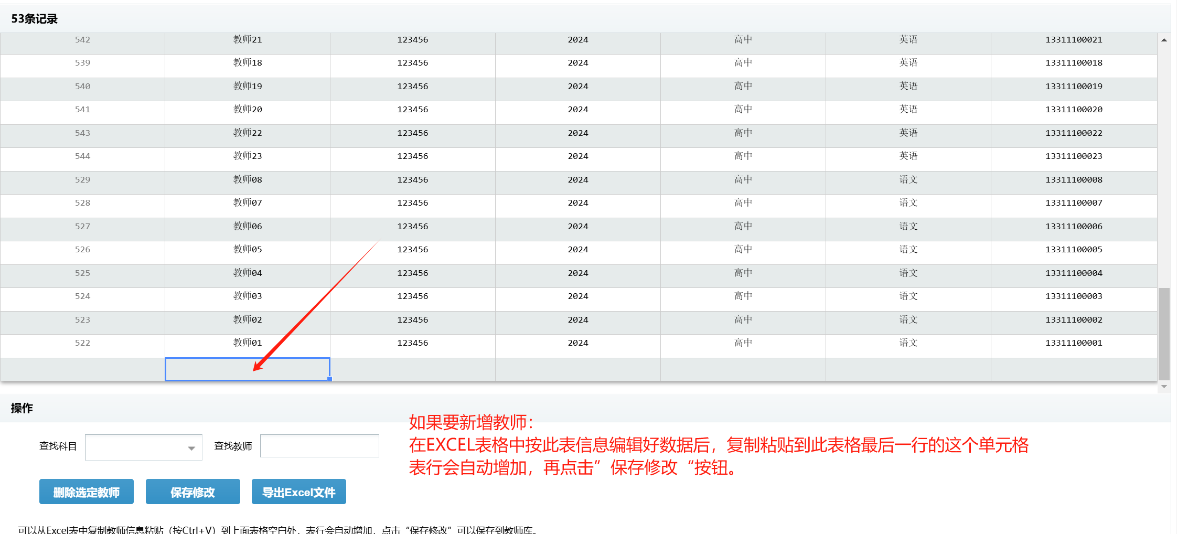Click the ID cell 522
Screen dimensions: 1177x534
pyautogui.click(x=82, y=343)
